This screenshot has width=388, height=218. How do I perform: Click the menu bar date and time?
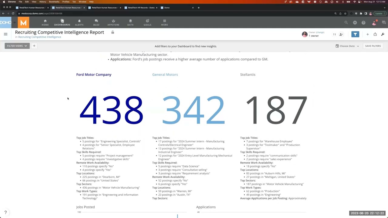click(x=374, y=2)
